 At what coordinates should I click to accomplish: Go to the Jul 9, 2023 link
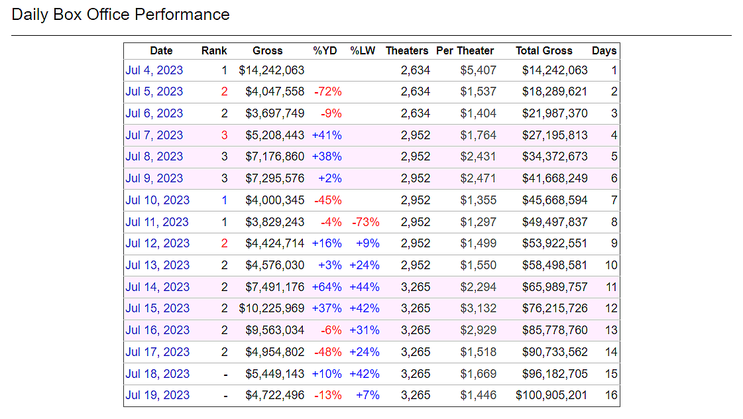pos(154,178)
